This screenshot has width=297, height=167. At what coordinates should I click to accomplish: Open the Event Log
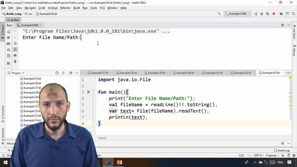pyautogui.click(x=282, y=150)
